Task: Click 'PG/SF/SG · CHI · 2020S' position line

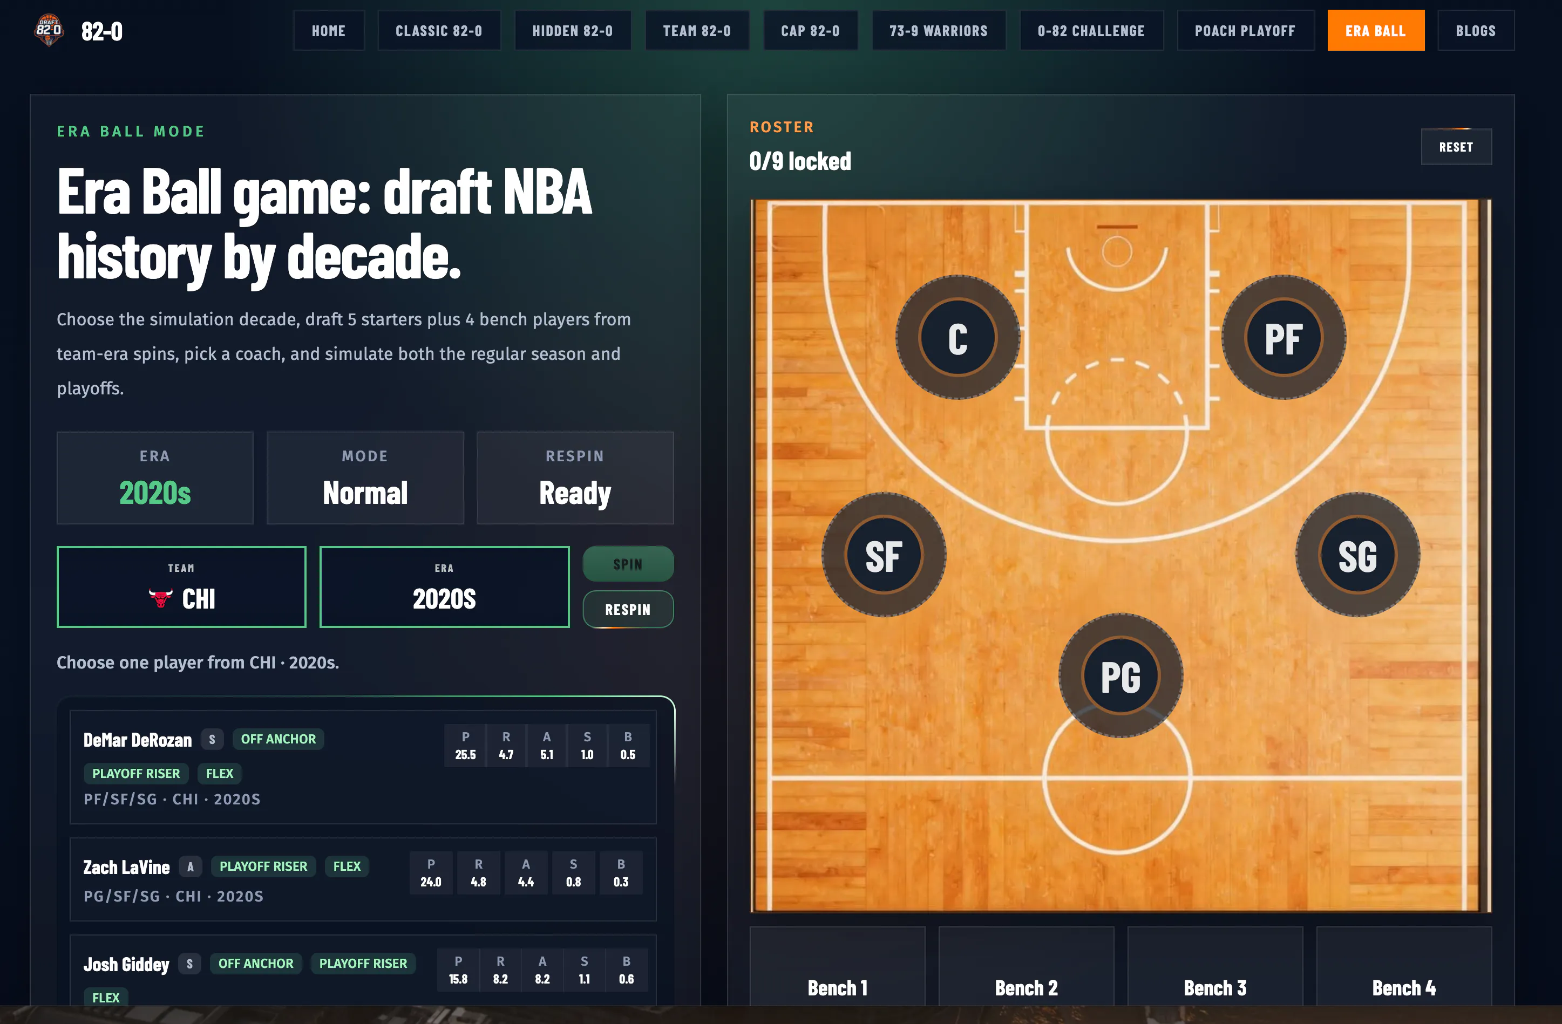Action: coord(173,896)
